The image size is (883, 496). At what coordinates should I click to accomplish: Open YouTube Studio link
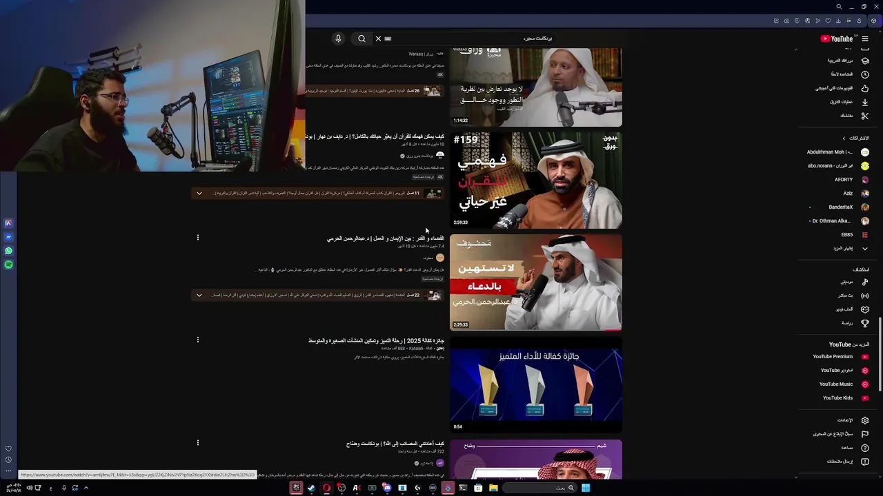coord(838,370)
